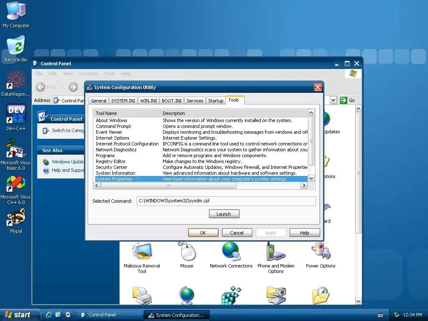This screenshot has height=321, width=428.
Task: Select System Information in tool list
Action: [x=201, y=173]
